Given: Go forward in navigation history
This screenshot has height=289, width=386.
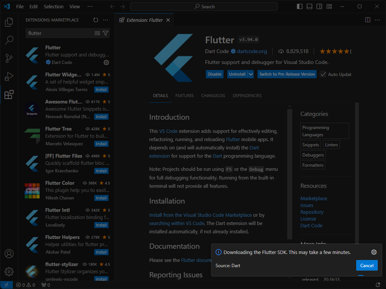Looking at the screenshot, I should (123, 7).
